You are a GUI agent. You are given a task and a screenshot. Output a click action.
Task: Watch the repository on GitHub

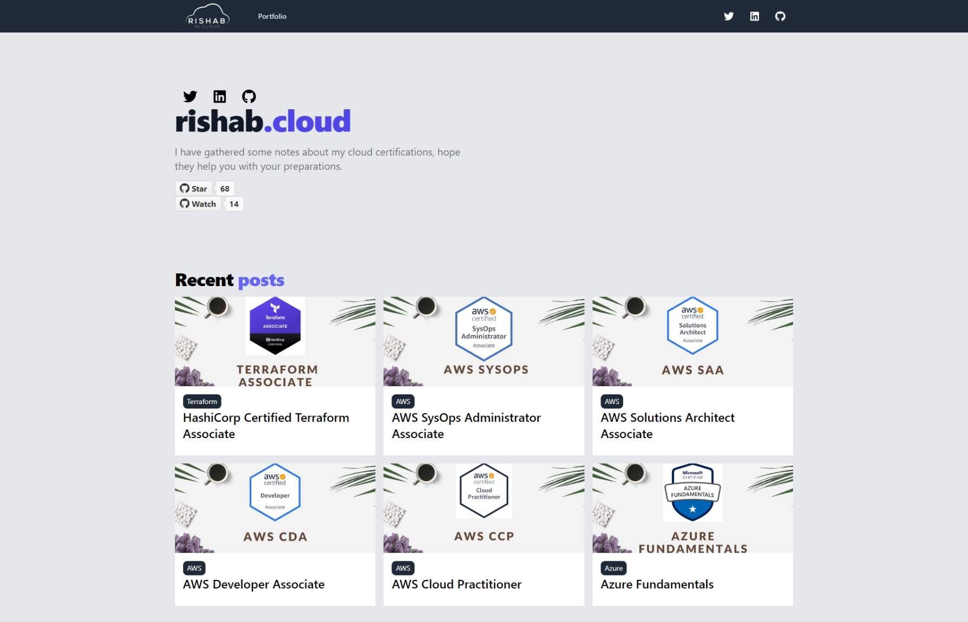[x=198, y=204]
